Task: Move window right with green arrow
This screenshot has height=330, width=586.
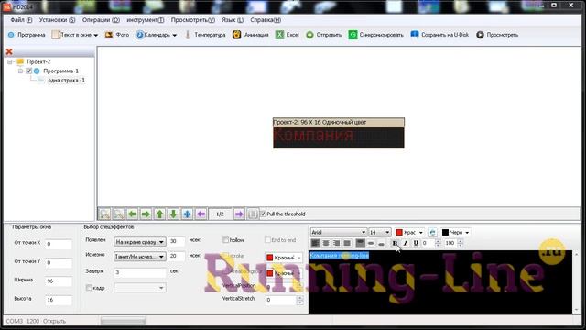Action: point(146,214)
